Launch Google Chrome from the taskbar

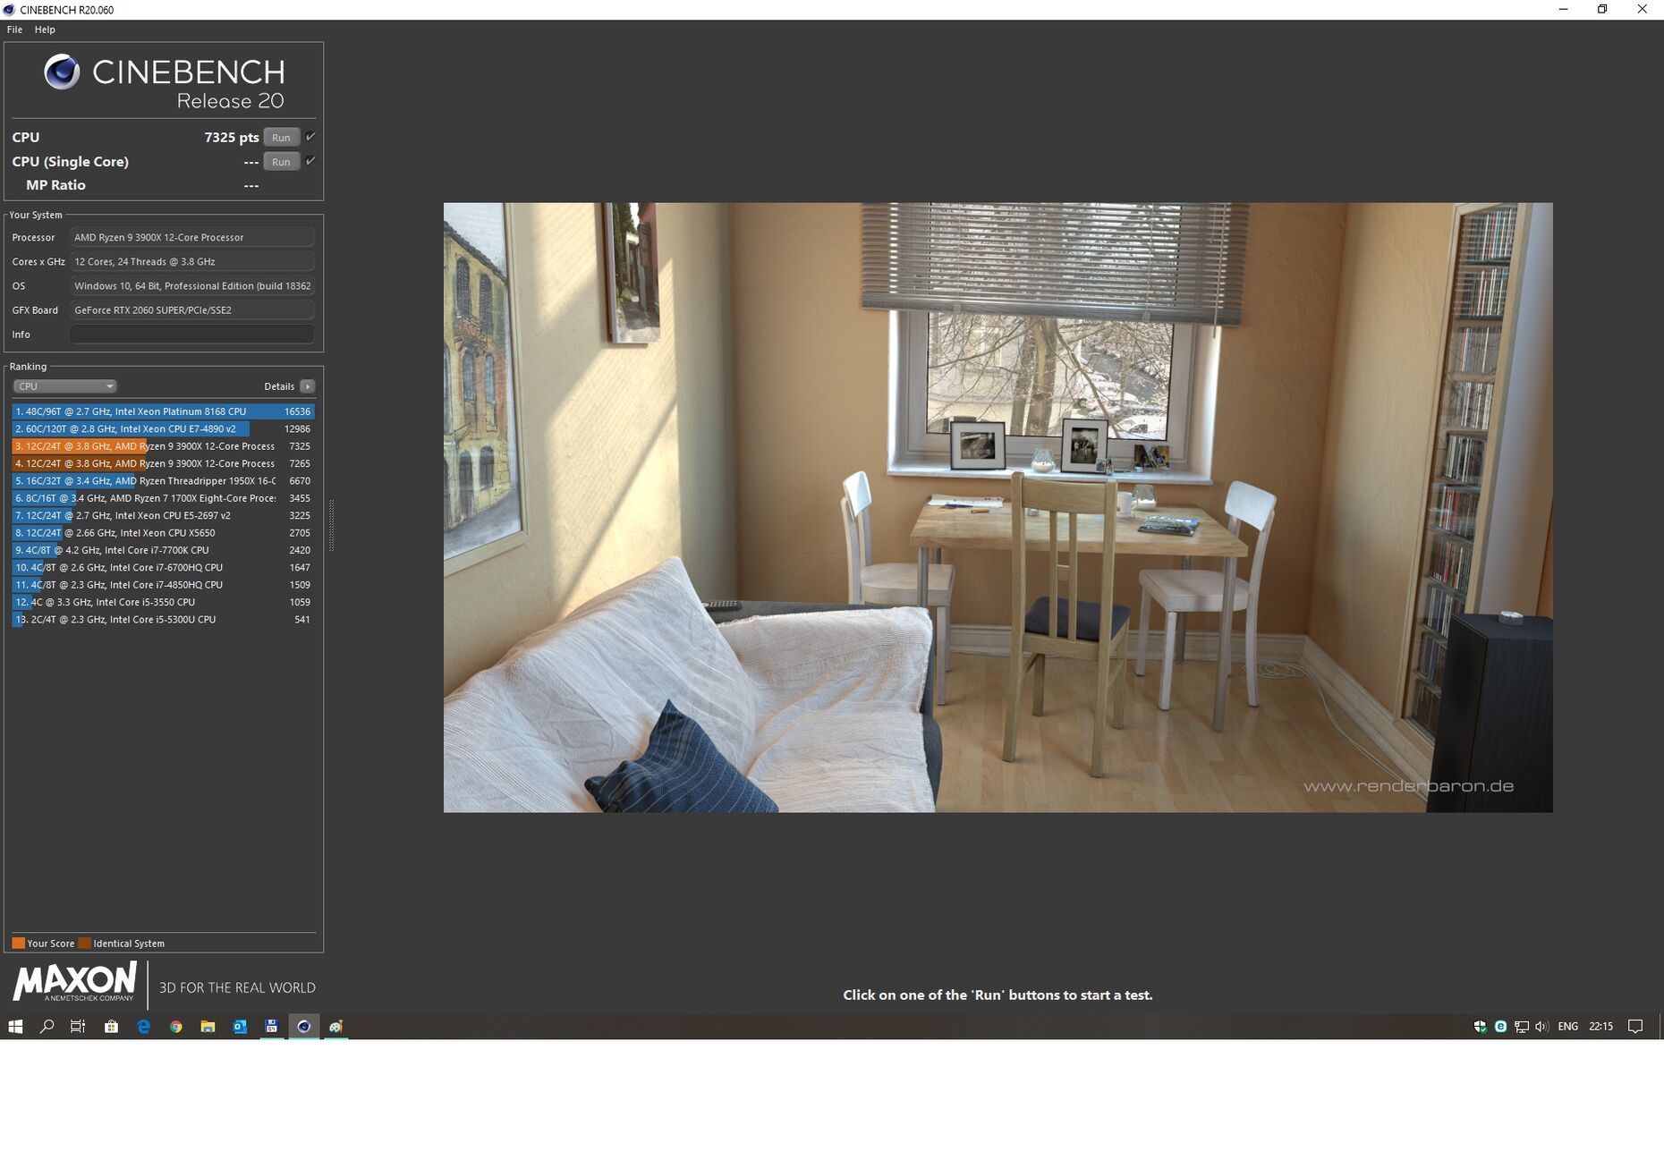(175, 1026)
